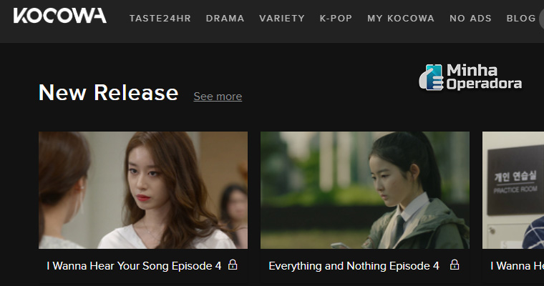Go to the VARIETY section
Viewport: 544px width, 286px height.
(282, 19)
